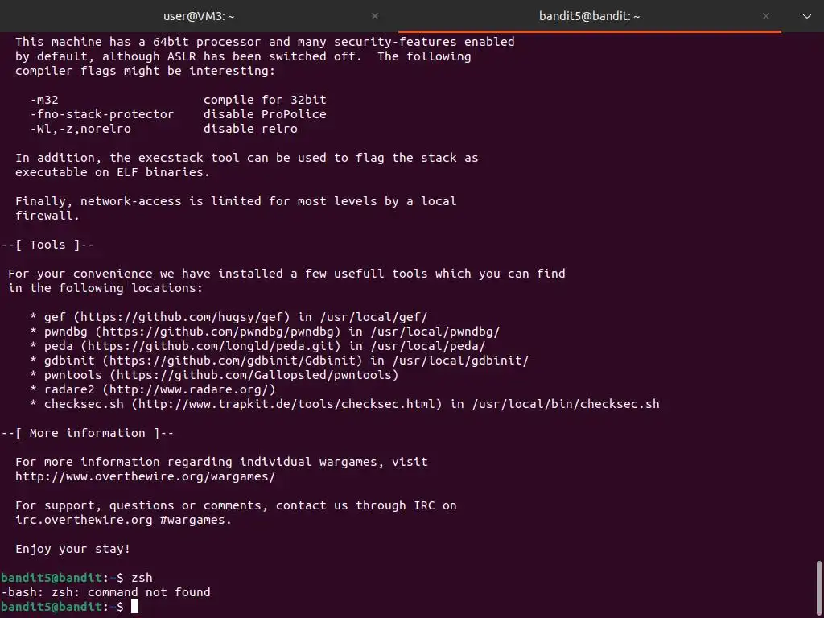Click the terminal vertical scrollbar thumb
824x618 pixels.
[x=819, y=587]
